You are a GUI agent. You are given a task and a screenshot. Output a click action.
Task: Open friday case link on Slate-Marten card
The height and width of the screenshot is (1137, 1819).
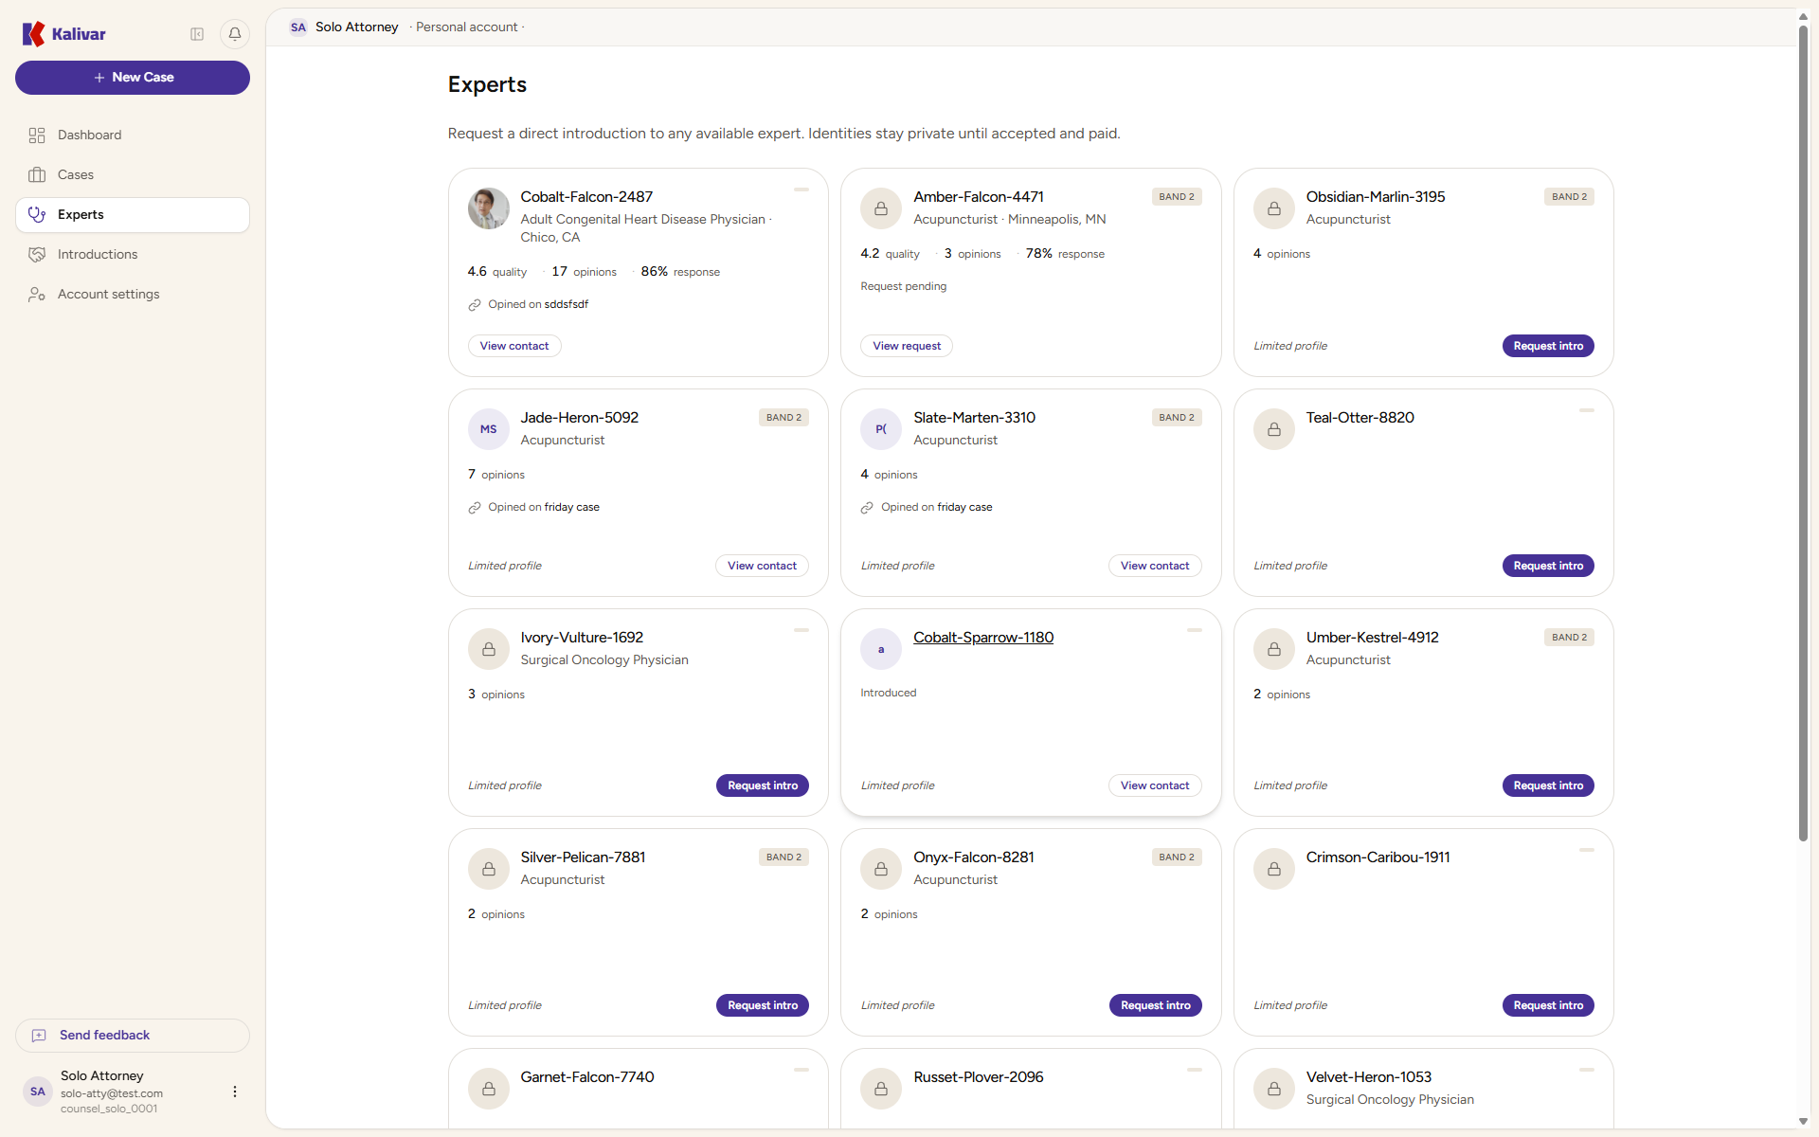point(965,508)
